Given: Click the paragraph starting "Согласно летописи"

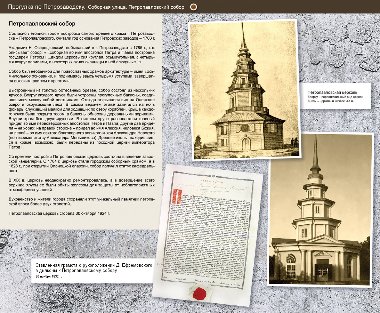Looking at the screenshot, I should (x=82, y=36).
